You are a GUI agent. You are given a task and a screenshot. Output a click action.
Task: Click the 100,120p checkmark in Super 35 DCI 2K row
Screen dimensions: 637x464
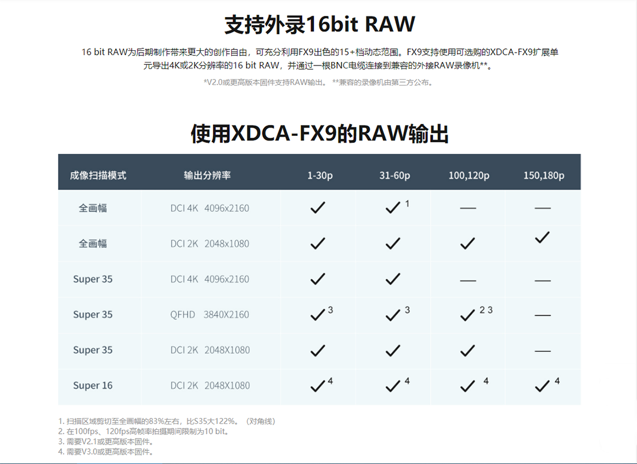pos(468,351)
